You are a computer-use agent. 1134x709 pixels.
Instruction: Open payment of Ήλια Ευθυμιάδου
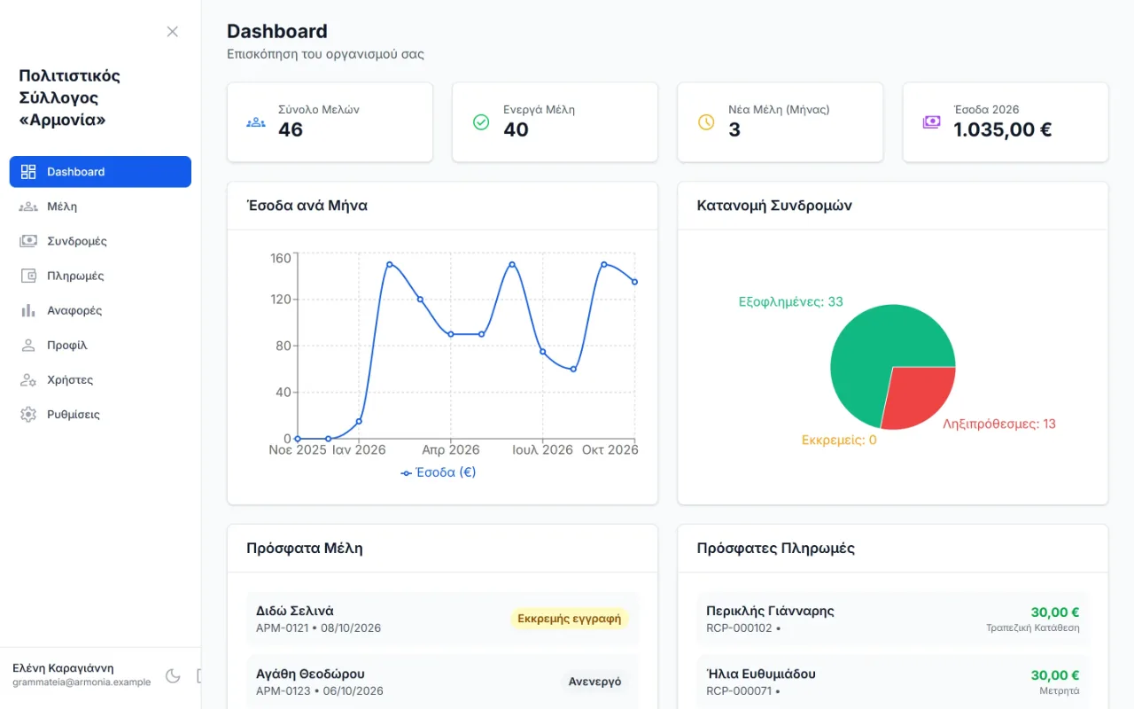893,682
